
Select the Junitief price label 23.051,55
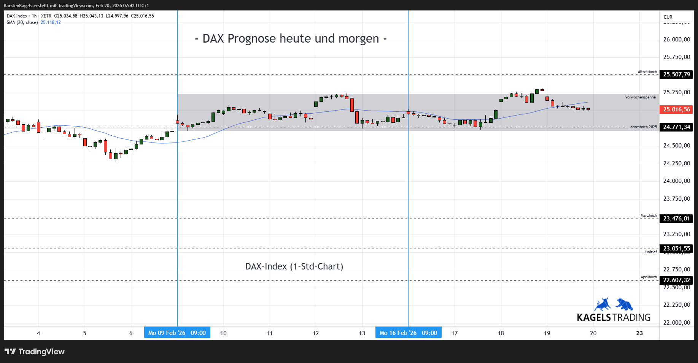pos(676,249)
